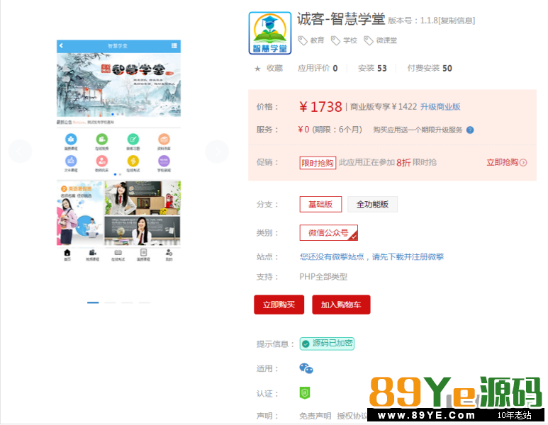Image resolution: width=548 pixels, height=425 pixels.
Task: Click the circled arrow icon after 立即抢购
Action: [x=523, y=162]
